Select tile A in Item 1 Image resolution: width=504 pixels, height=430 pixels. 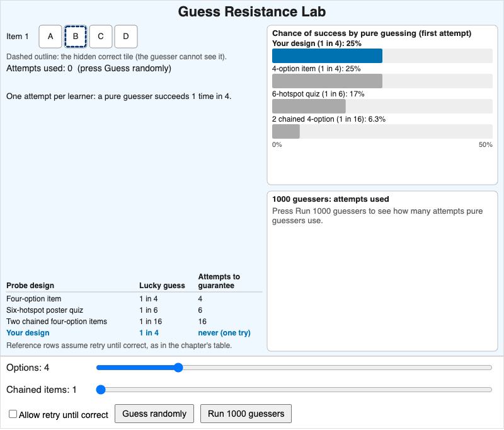pyautogui.click(x=50, y=37)
